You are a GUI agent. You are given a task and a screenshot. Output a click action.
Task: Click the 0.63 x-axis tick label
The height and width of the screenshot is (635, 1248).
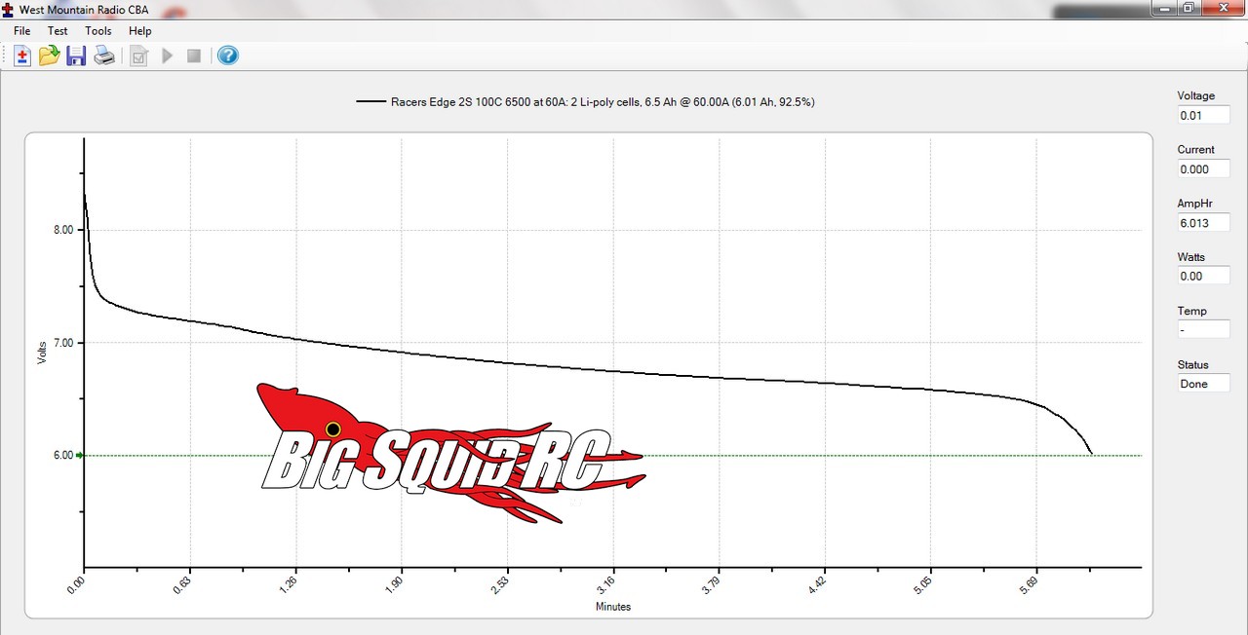(x=181, y=584)
